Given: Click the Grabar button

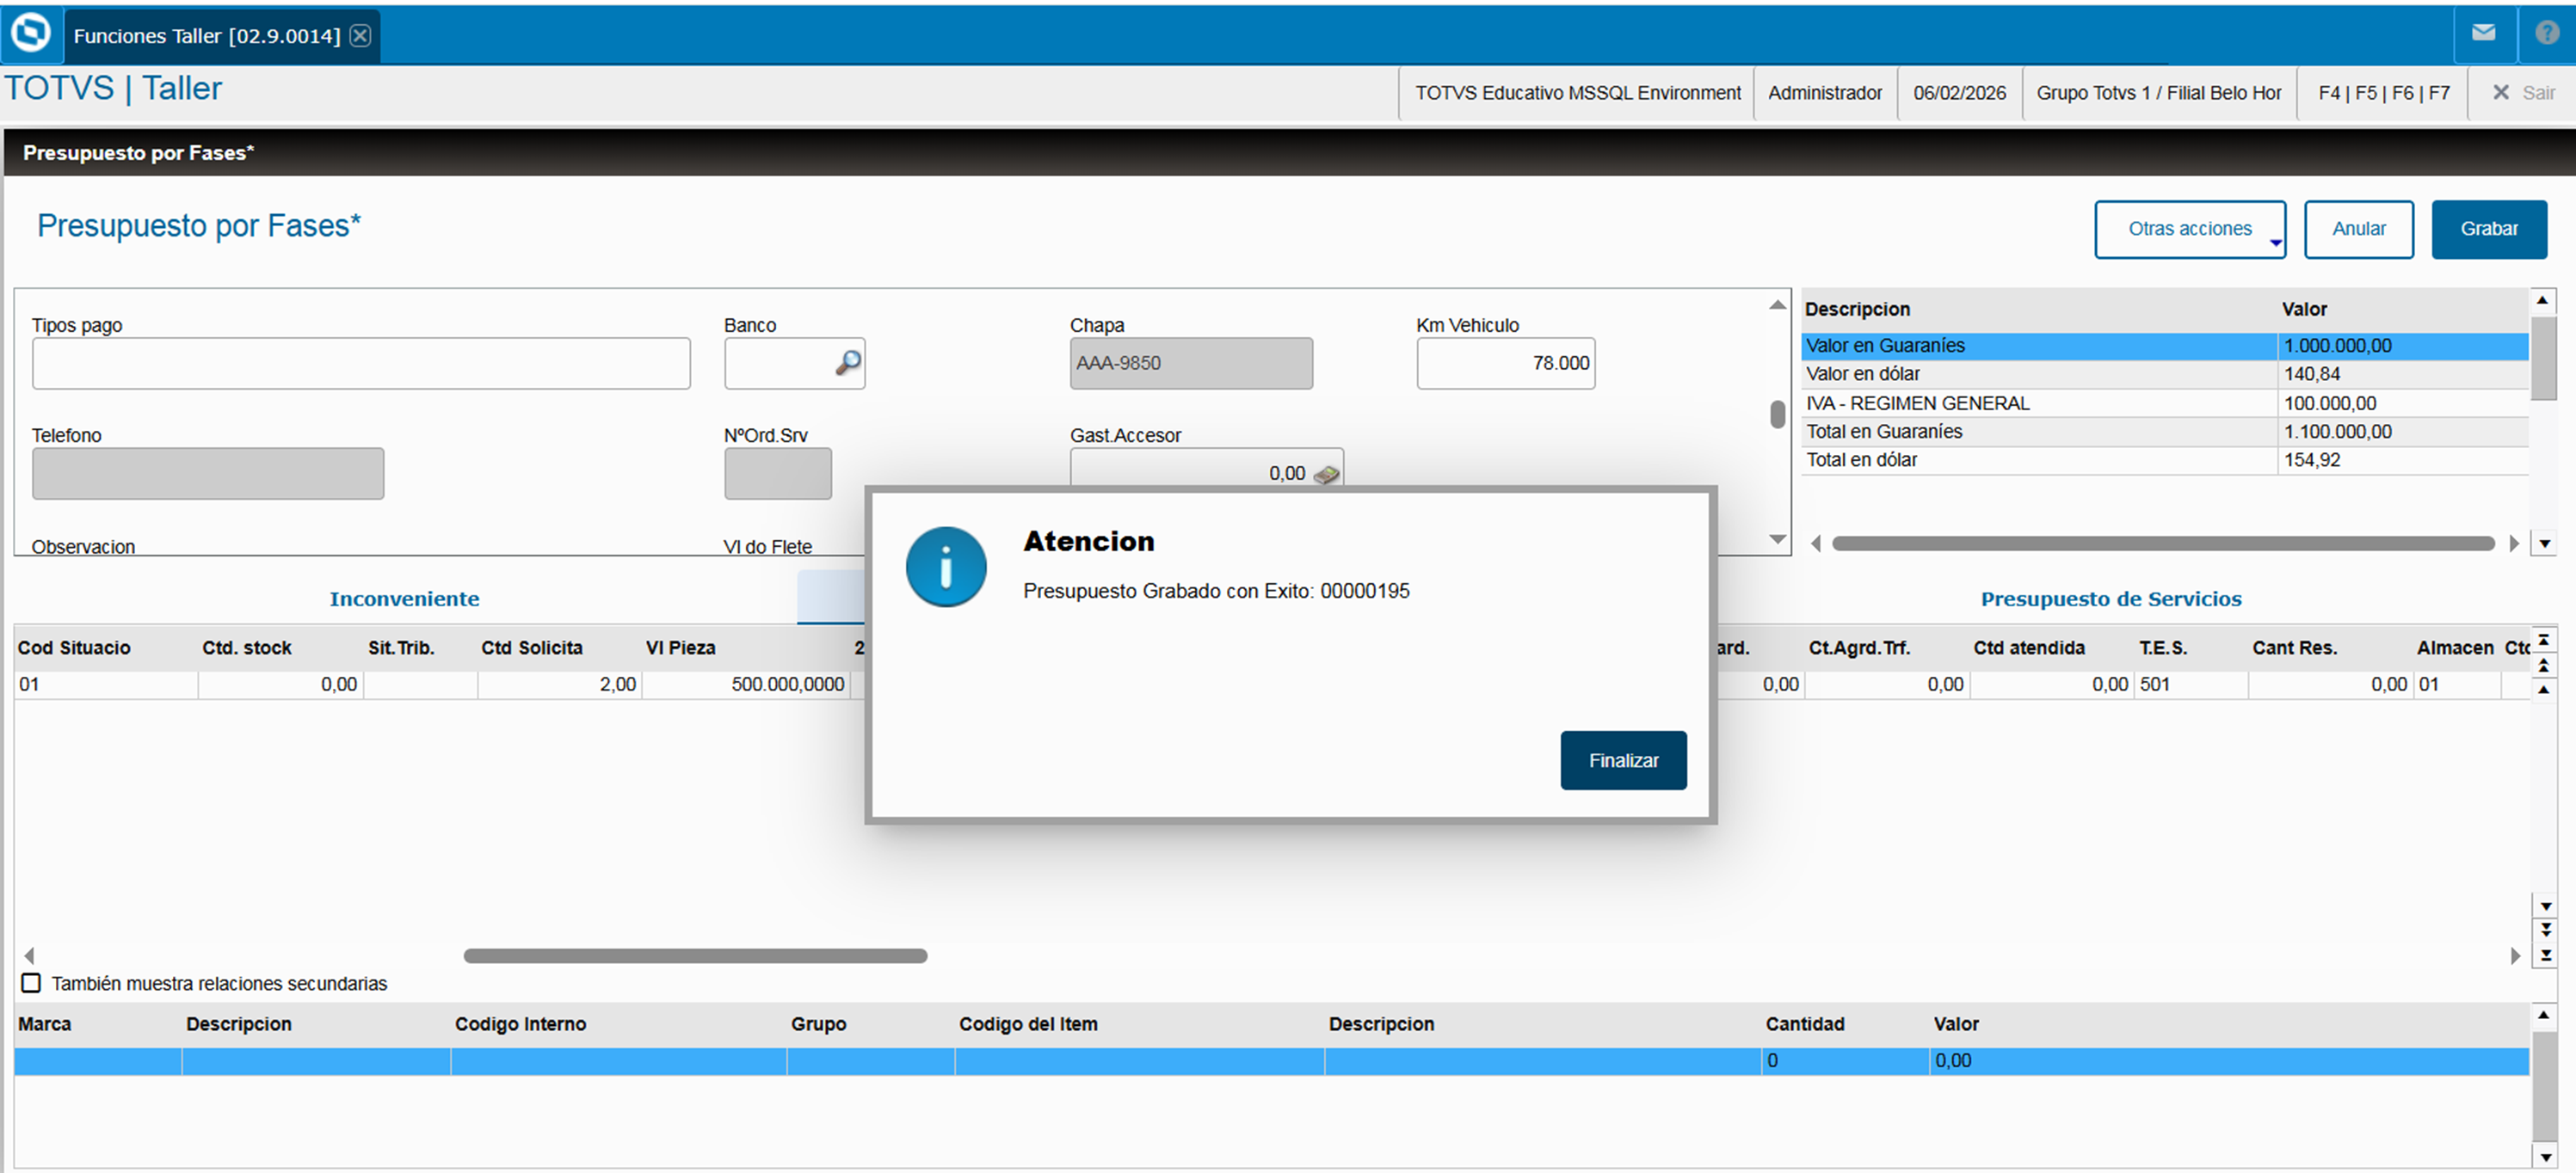Looking at the screenshot, I should point(2488,229).
